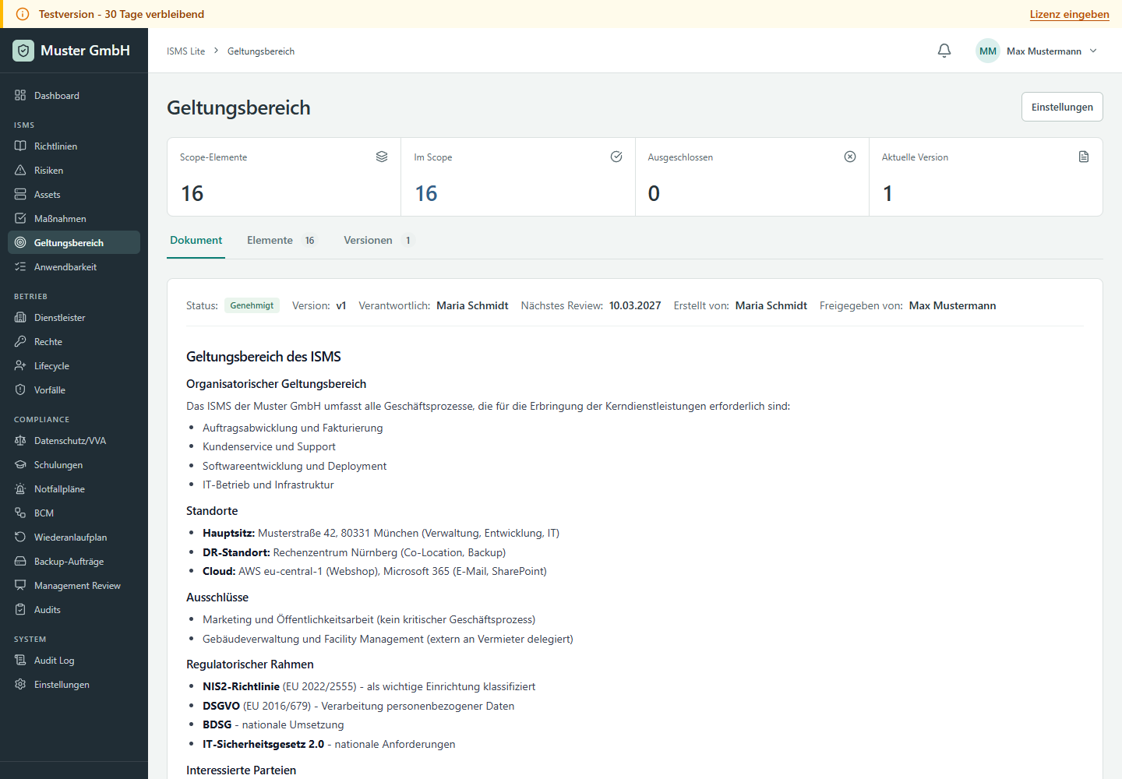The width and height of the screenshot is (1122, 779).
Task: Click the Anwendbarkeit checklist icon
Action: pos(20,266)
